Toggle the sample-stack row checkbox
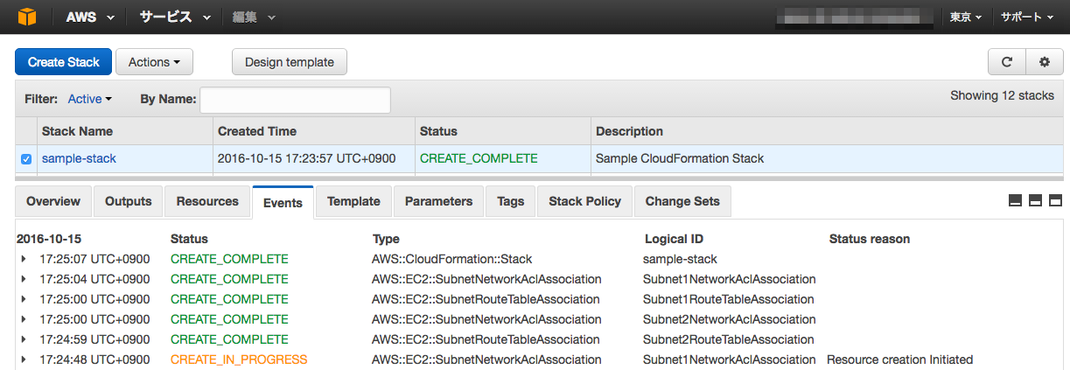The width and height of the screenshot is (1070, 370). point(25,159)
